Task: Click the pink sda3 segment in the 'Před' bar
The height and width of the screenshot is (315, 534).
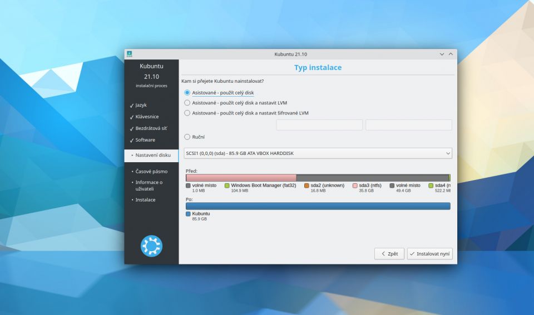Action: coord(241,178)
